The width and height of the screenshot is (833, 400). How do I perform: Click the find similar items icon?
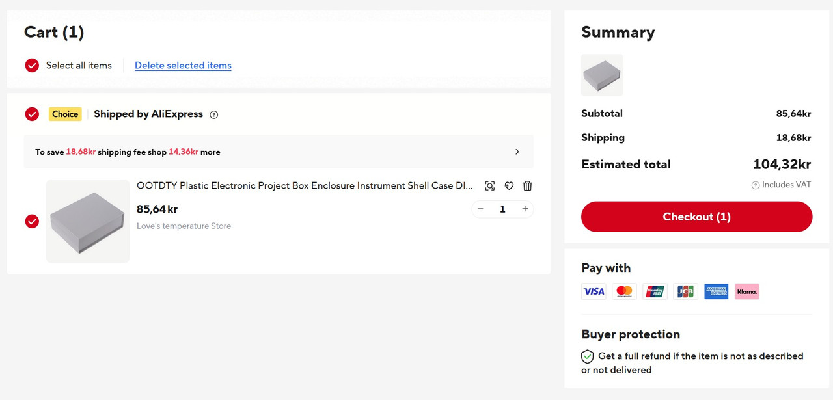click(490, 186)
